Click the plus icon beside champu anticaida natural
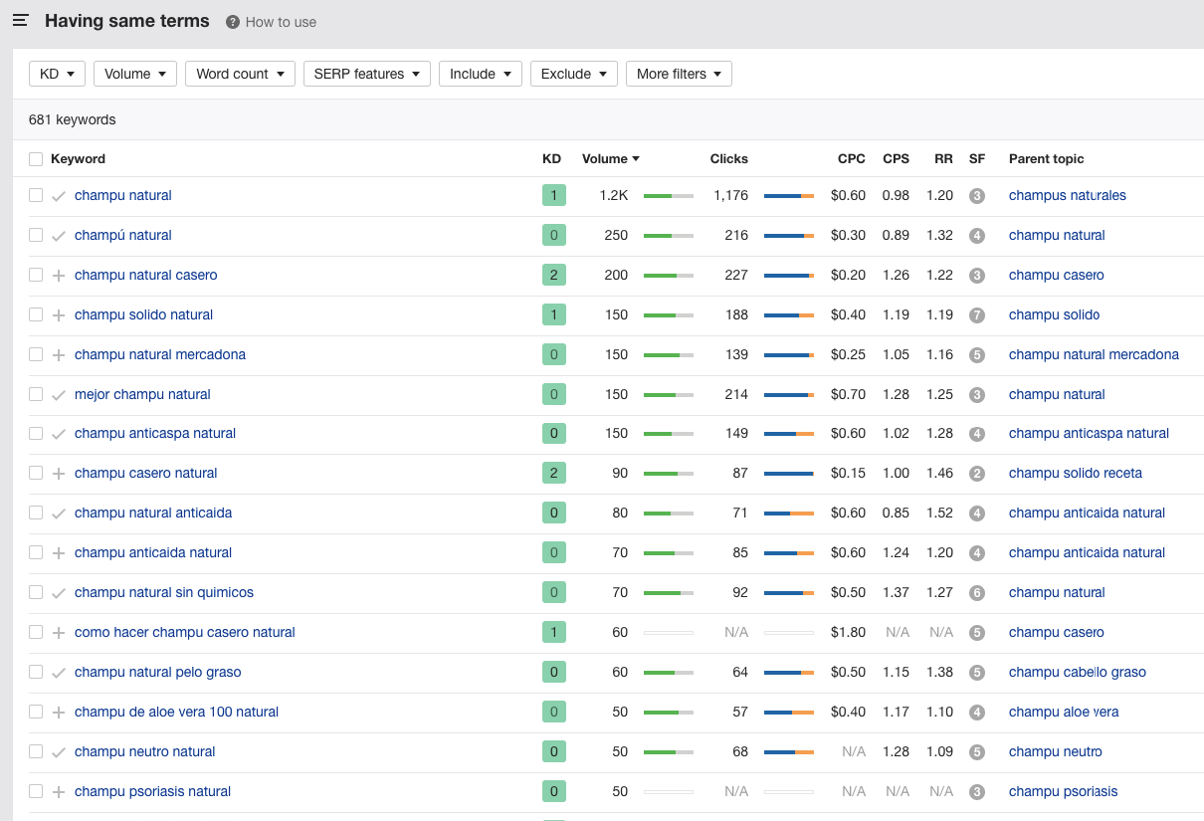 pos(57,552)
